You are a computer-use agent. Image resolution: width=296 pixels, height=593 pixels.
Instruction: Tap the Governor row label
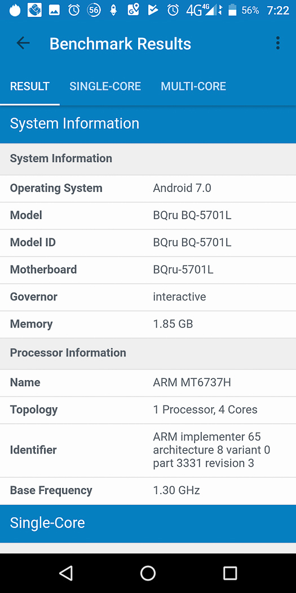pyautogui.click(x=34, y=297)
